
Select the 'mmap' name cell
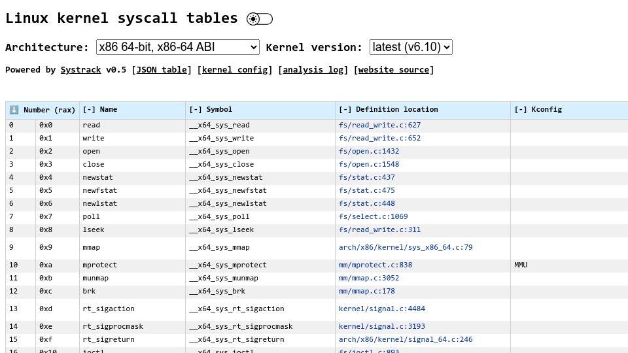pyautogui.click(x=132, y=247)
